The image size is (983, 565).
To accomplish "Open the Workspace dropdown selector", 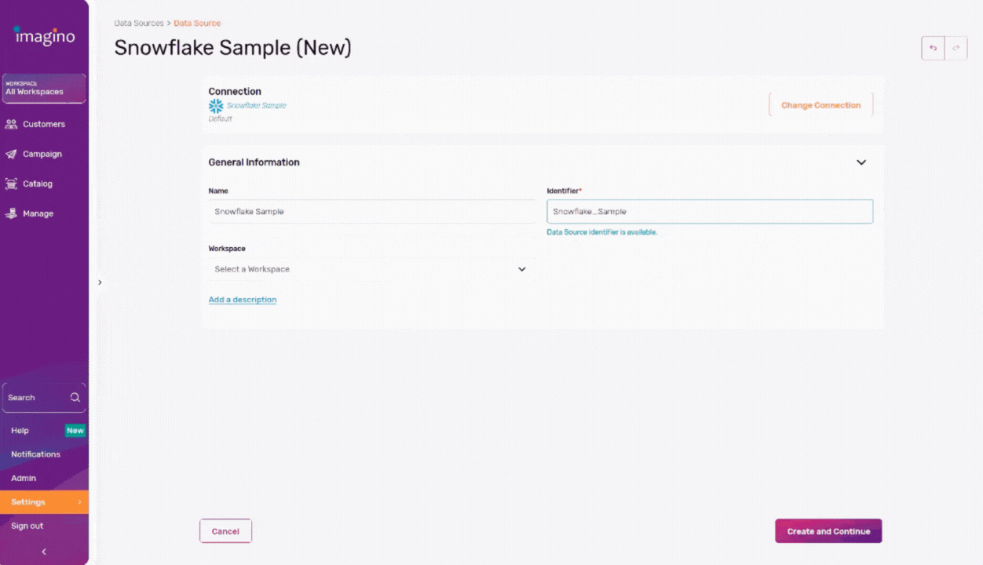I will coord(370,269).
